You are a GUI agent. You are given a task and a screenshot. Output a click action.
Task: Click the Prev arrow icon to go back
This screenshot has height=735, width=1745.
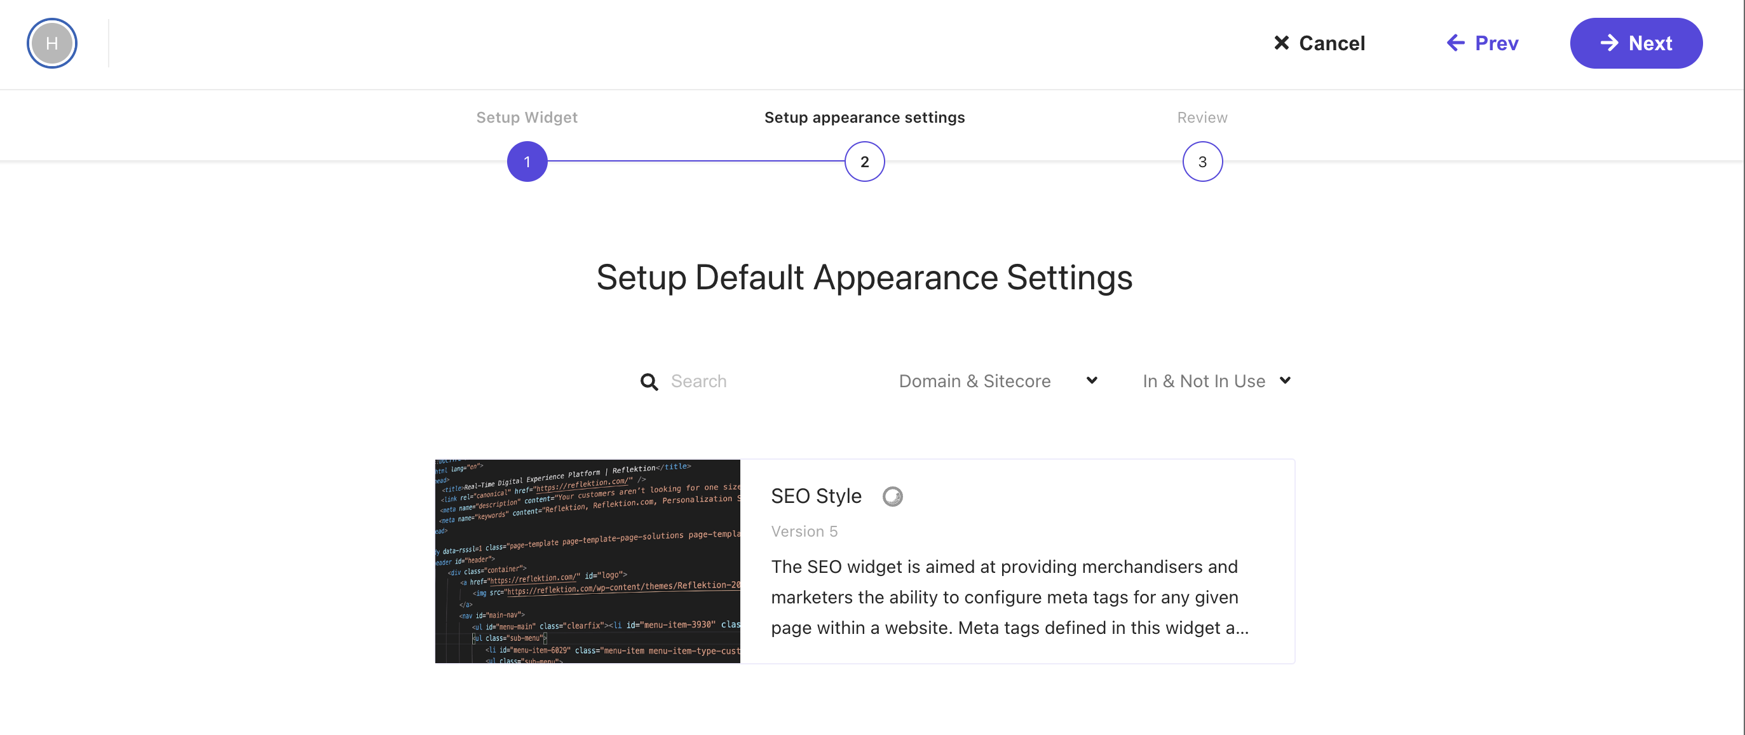click(x=1456, y=43)
